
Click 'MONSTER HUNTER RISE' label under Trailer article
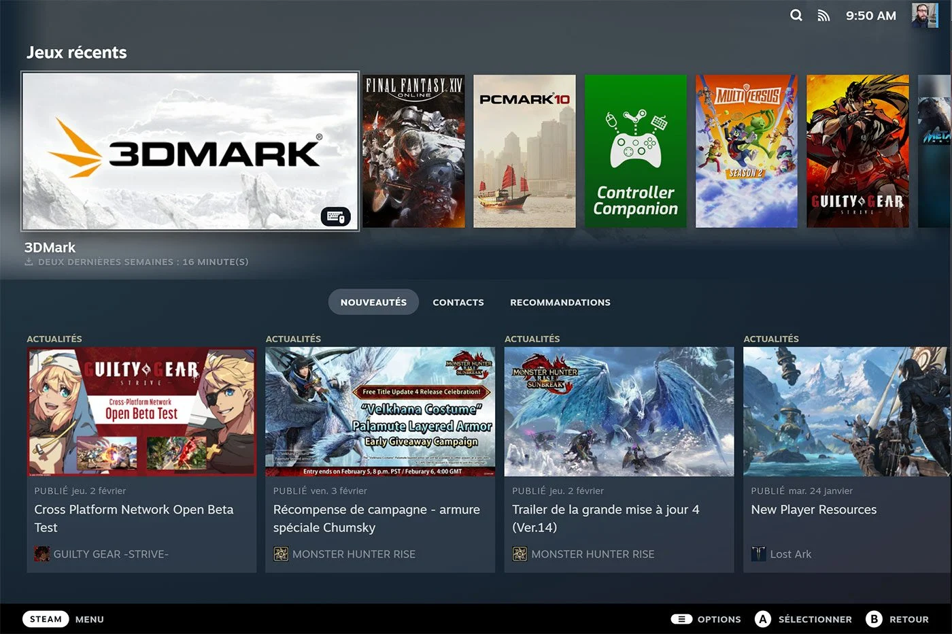593,554
